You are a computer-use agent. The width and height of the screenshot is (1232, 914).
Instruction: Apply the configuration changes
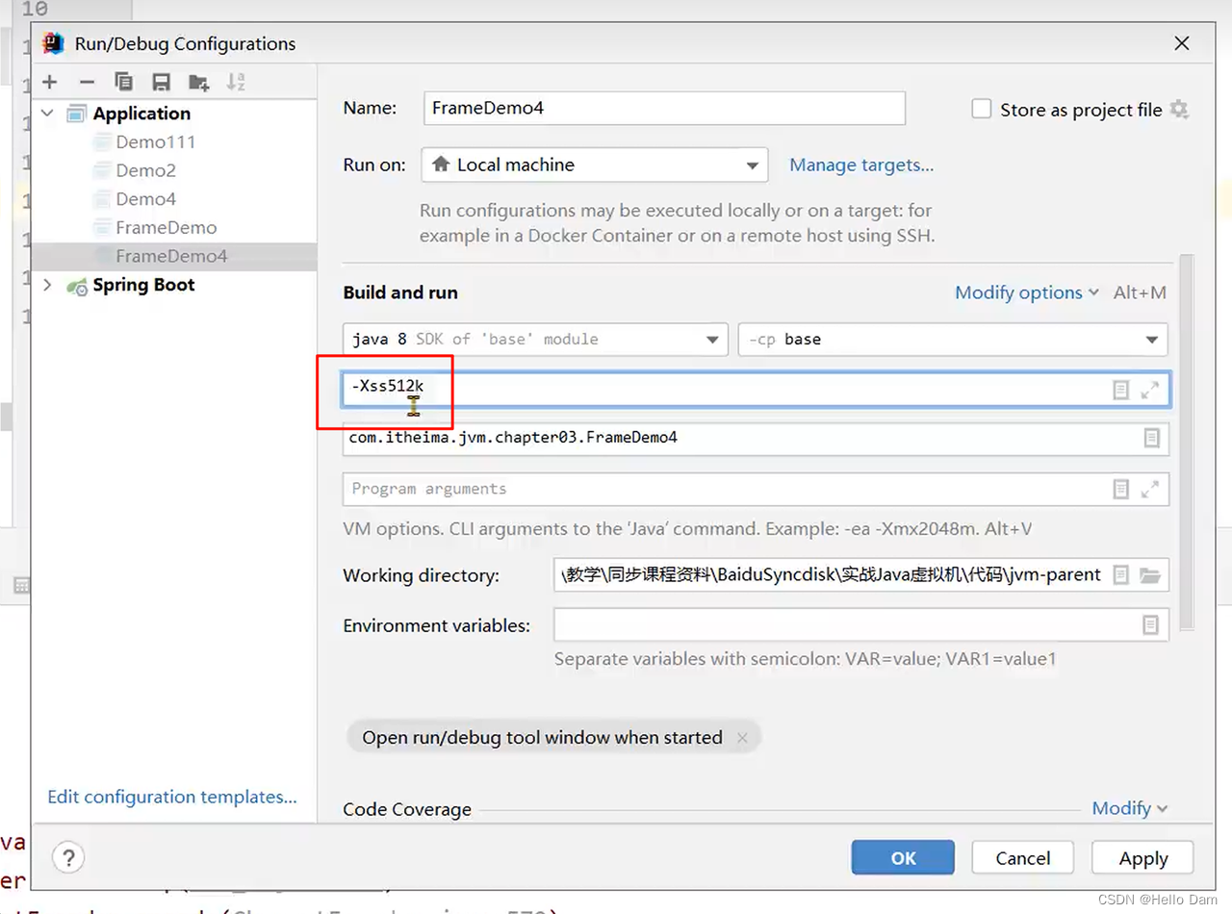tap(1143, 857)
